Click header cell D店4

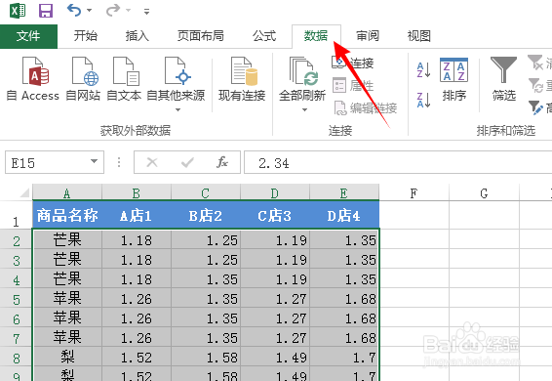click(344, 215)
